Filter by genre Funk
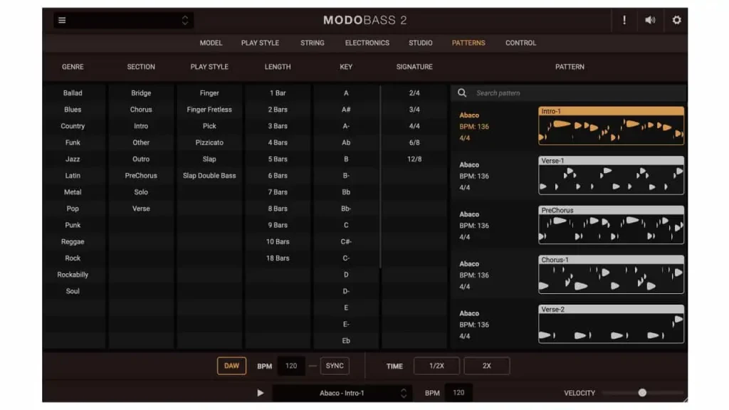 point(73,142)
